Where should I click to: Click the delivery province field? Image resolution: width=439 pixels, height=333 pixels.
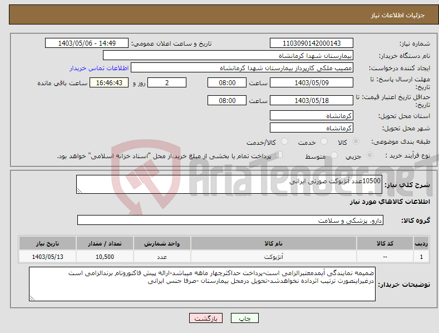(312, 115)
